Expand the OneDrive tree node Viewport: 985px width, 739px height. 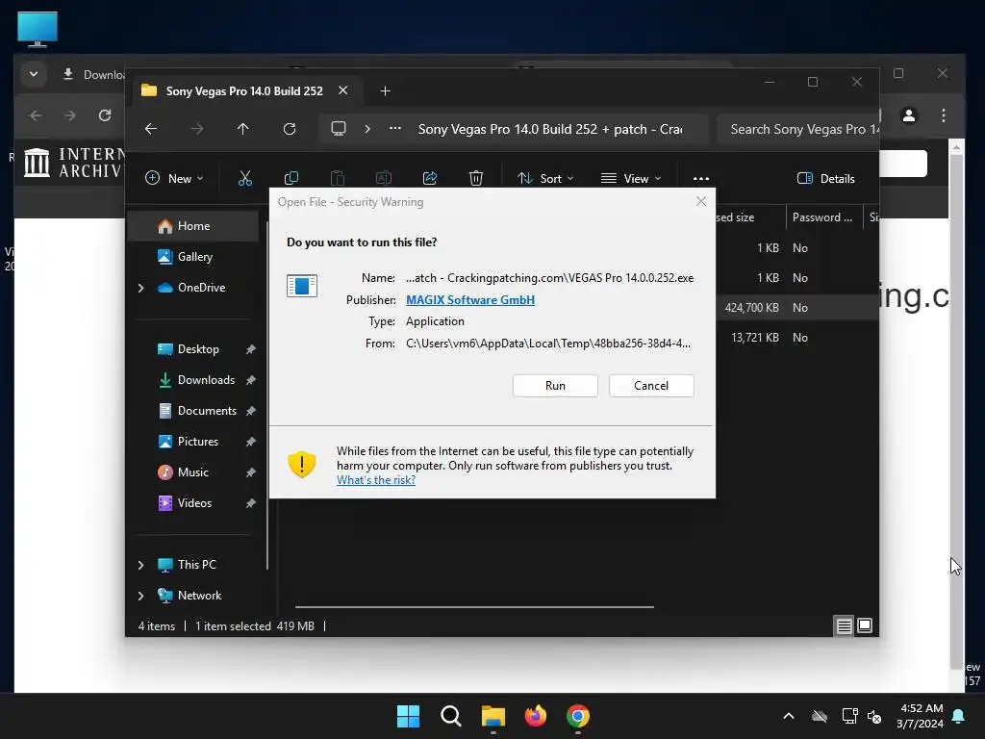click(140, 287)
